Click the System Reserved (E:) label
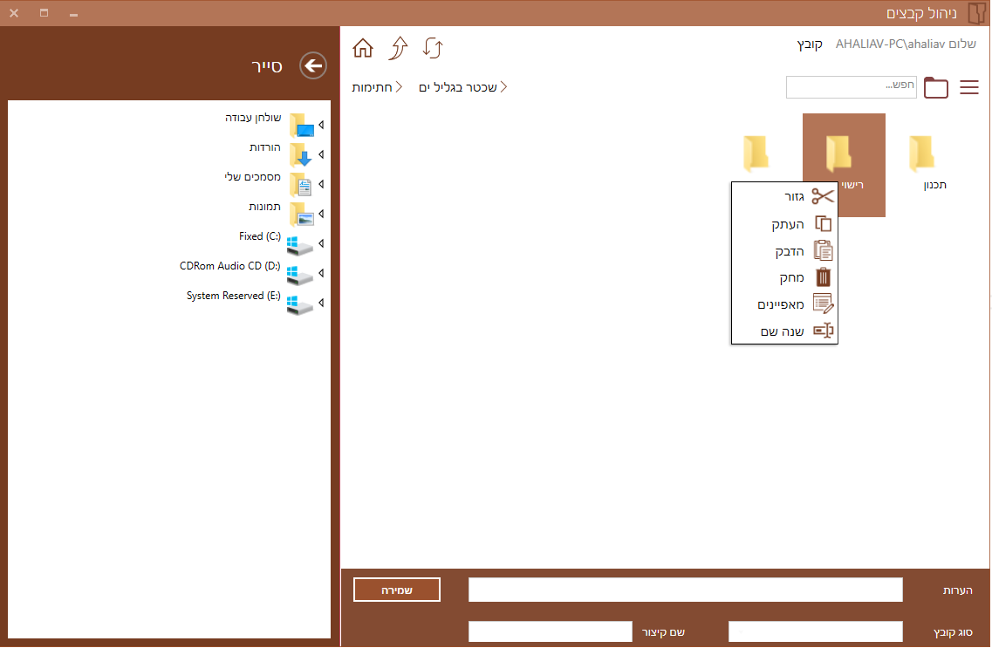992x648 pixels. coord(234,296)
